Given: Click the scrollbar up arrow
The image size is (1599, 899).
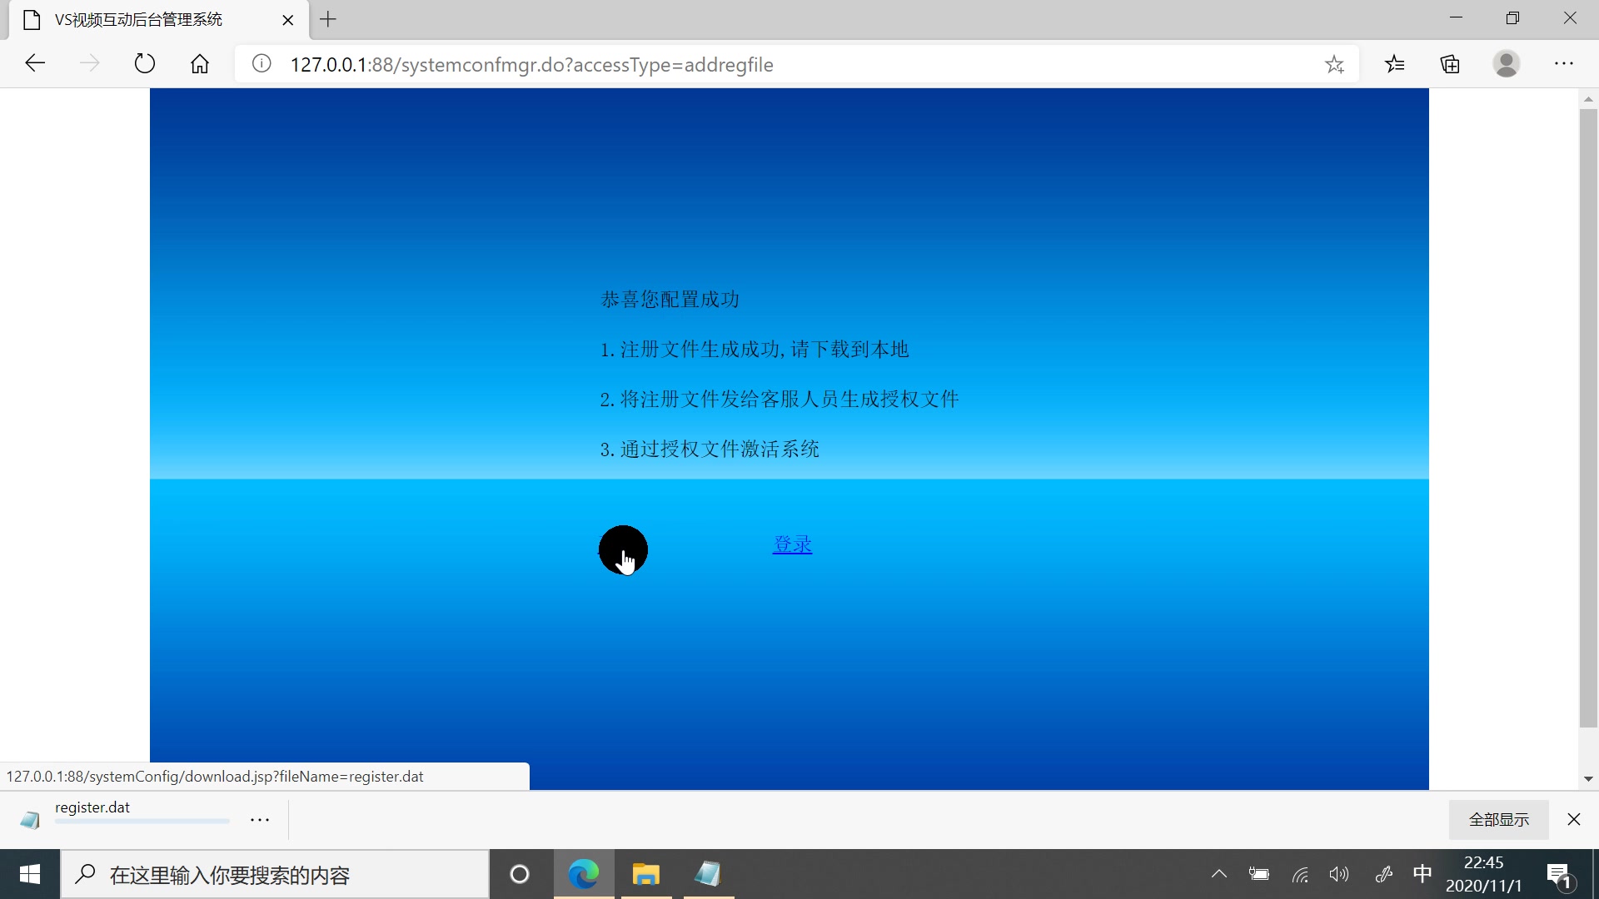Looking at the screenshot, I should pyautogui.click(x=1588, y=99).
